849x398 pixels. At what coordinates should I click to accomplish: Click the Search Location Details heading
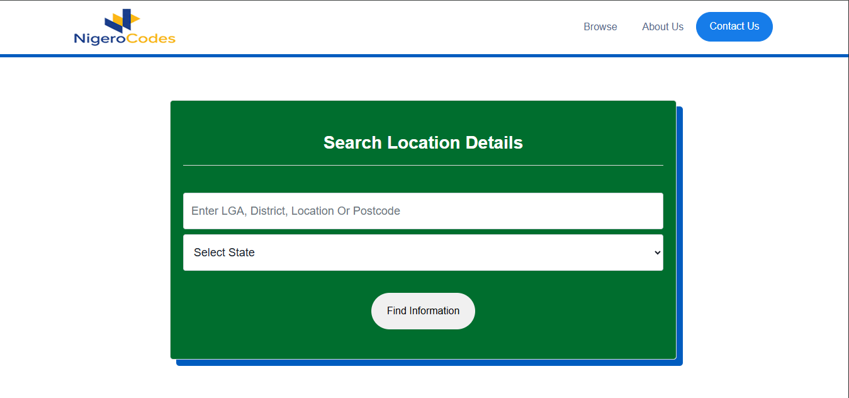[423, 142]
